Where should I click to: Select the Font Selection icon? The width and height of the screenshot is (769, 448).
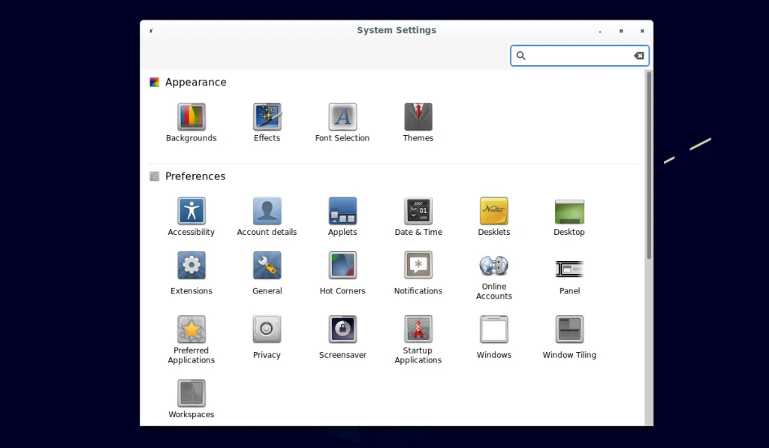tap(342, 117)
